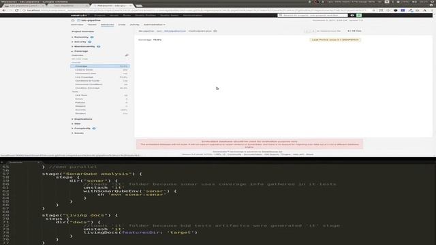Click Chrome back navigation arrow

(4, 10)
